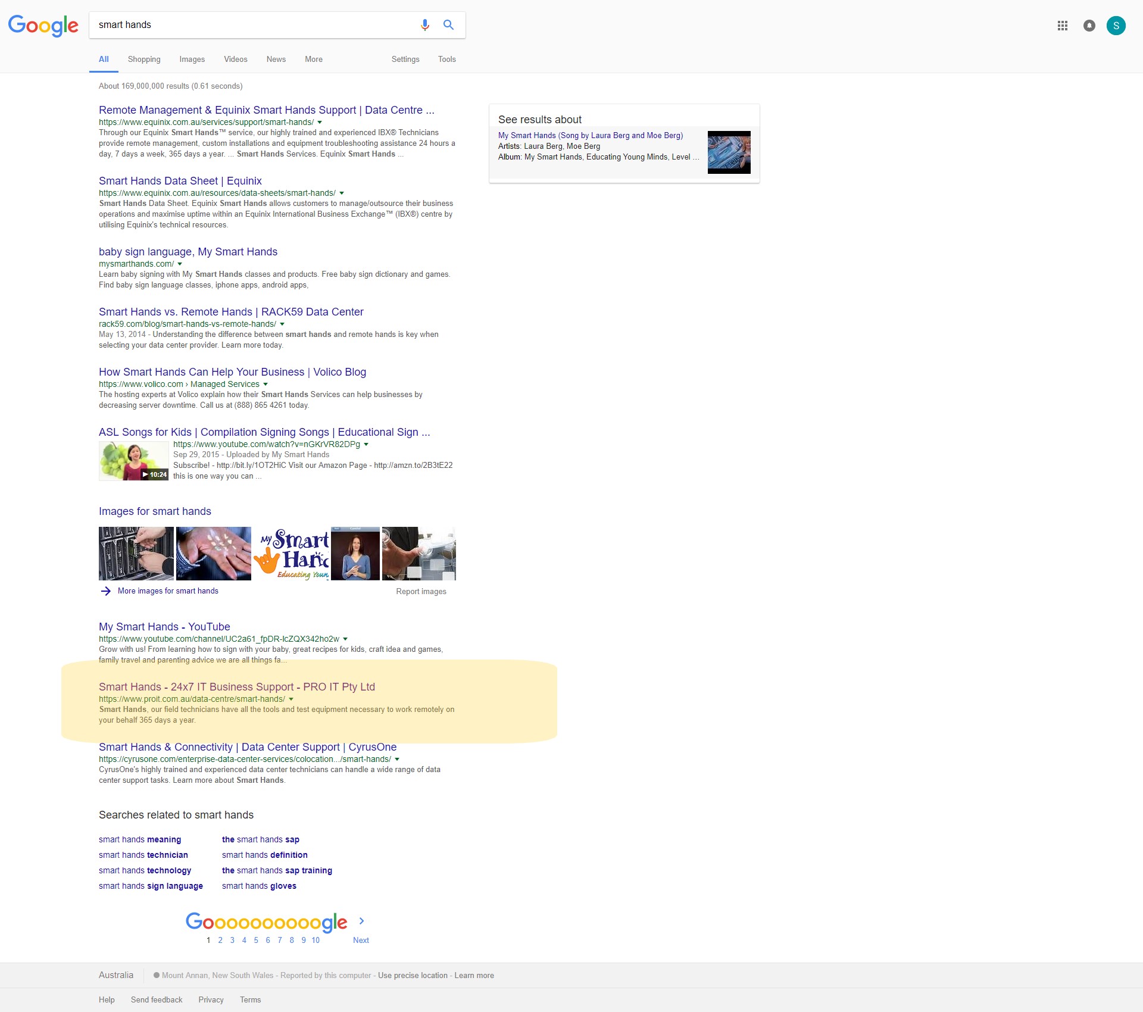Search related: smart hands gloves
The height and width of the screenshot is (1012, 1143).
click(259, 886)
